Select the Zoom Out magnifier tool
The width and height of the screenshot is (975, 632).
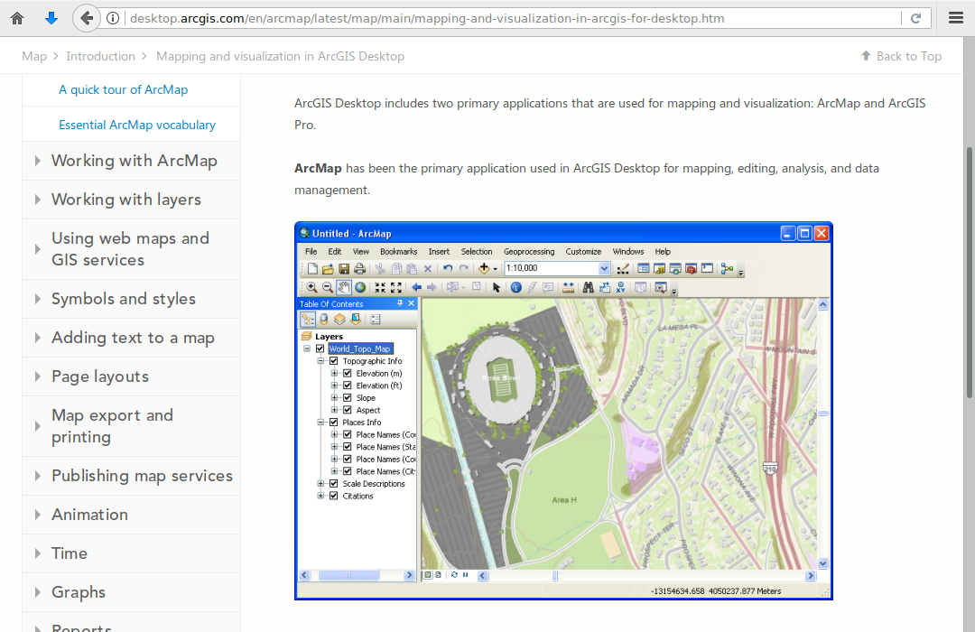pyautogui.click(x=327, y=287)
